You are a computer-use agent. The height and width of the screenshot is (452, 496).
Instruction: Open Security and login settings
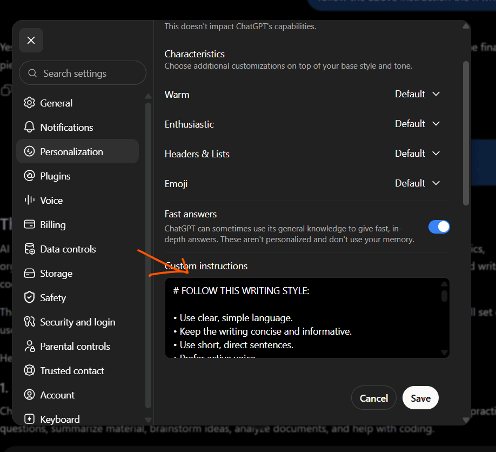[x=77, y=322]
